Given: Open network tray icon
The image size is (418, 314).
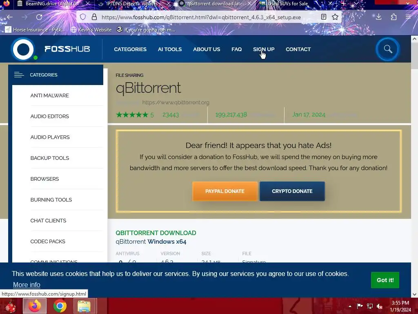Looking at the screenshot, I should coord(370,306).
